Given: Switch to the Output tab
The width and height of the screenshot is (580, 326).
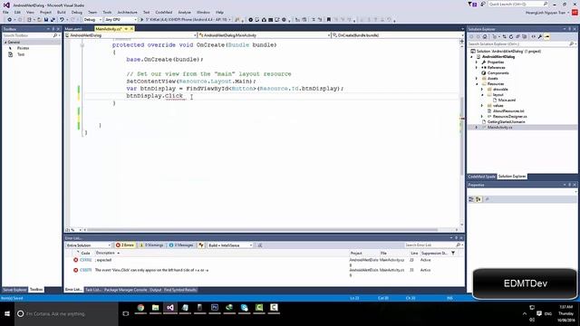Looking at the screenshot, I should tap(155, 290).
